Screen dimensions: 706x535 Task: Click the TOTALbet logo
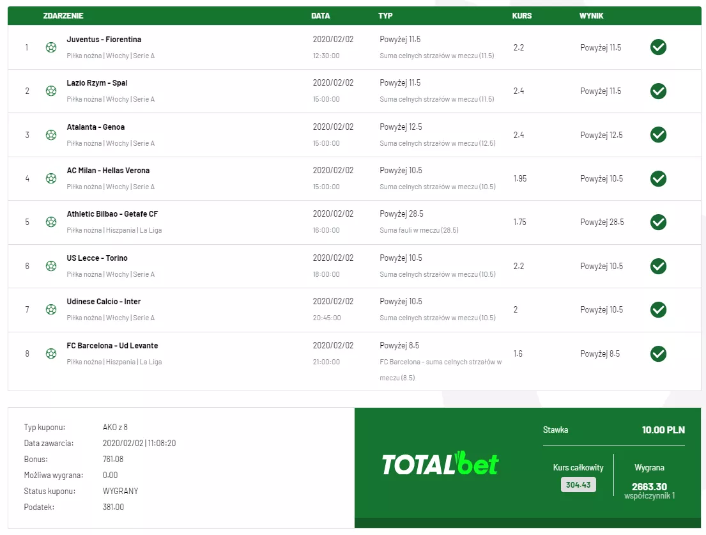pyautogui.click(x=440, y=463)
